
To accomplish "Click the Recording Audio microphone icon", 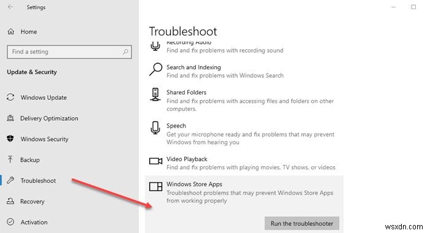I will (155, 46).
